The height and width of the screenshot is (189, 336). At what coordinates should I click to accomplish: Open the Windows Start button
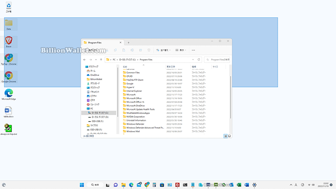coord(82,185)
